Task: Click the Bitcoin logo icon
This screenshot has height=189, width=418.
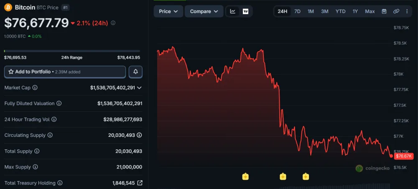Action: pos(8,8)
